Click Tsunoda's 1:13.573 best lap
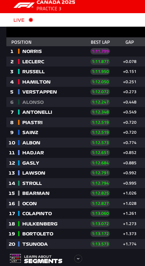The image size is (145, 266). 100,244
